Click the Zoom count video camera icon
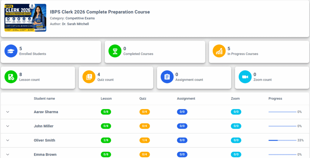The width and height of the screenshot is (310, 158). 245,77
